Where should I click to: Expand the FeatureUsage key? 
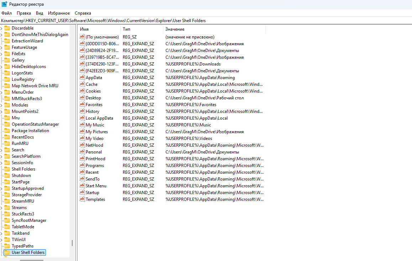coord(1,48)
